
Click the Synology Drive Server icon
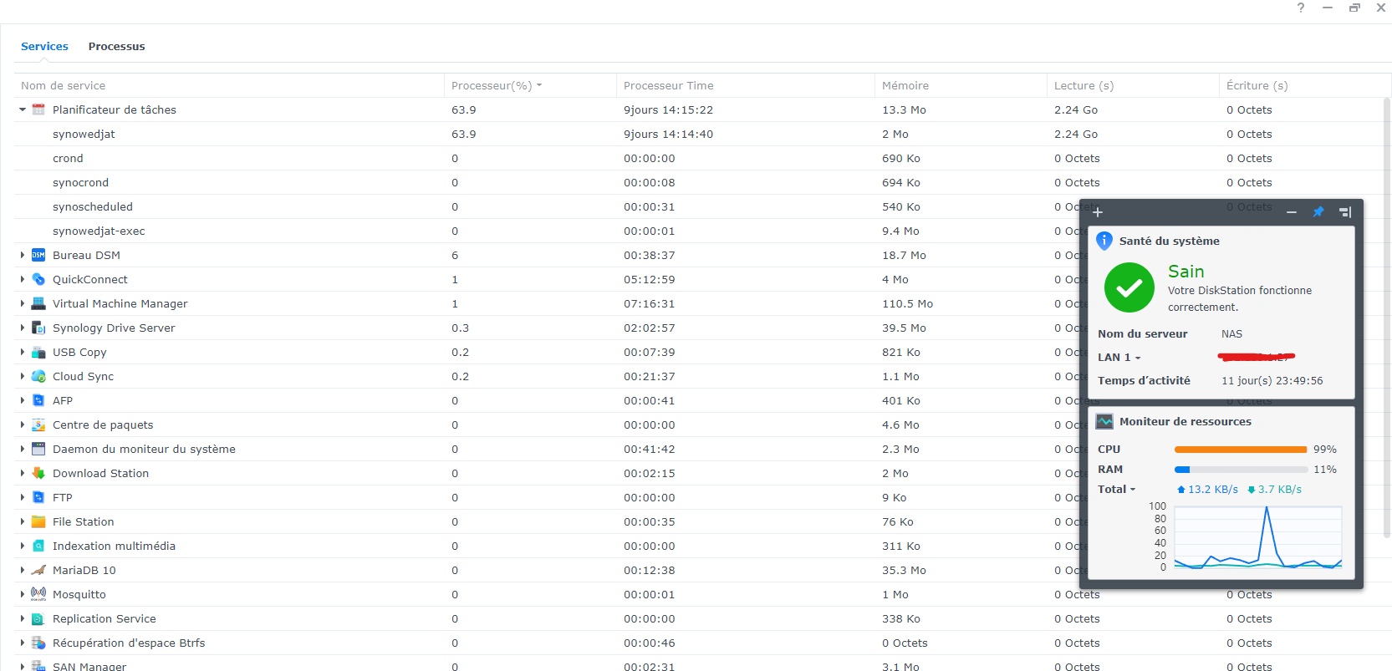coord(38,328)
